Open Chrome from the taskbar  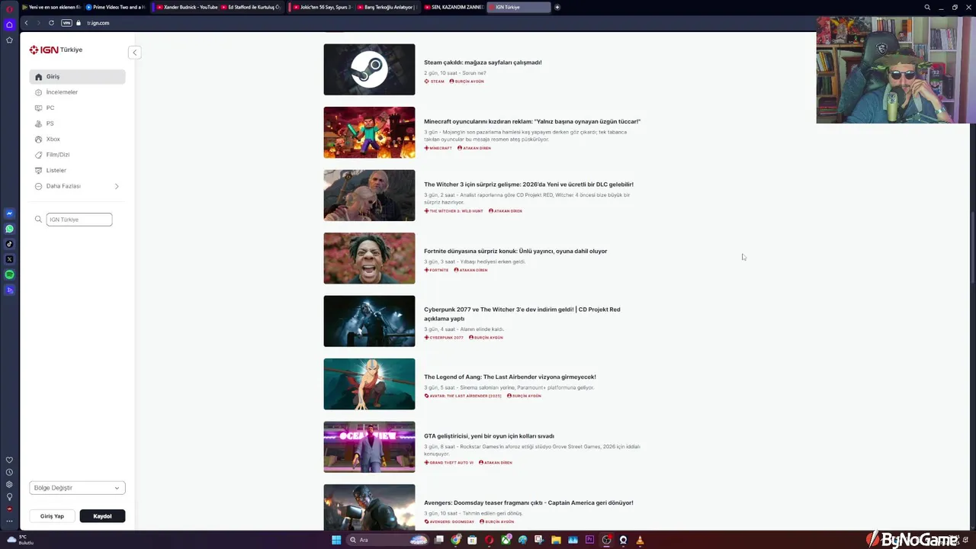pyautogui.click(x=456, y=540)
